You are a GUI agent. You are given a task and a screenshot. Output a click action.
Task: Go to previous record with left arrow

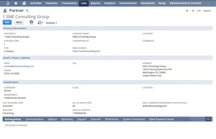tap(187, 11)
